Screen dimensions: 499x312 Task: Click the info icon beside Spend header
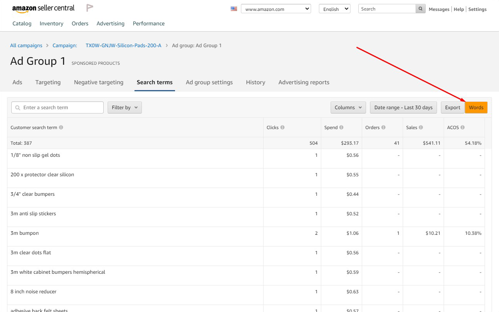(341, 128)
